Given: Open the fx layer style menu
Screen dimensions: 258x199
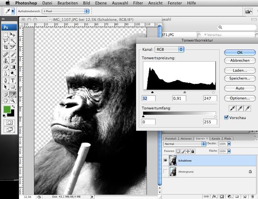Looking at the screenshot, I should (x=214, y=196).
